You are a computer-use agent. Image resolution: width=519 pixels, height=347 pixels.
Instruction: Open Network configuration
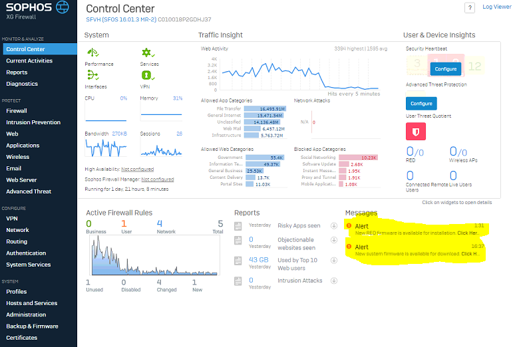coord(17,230)
